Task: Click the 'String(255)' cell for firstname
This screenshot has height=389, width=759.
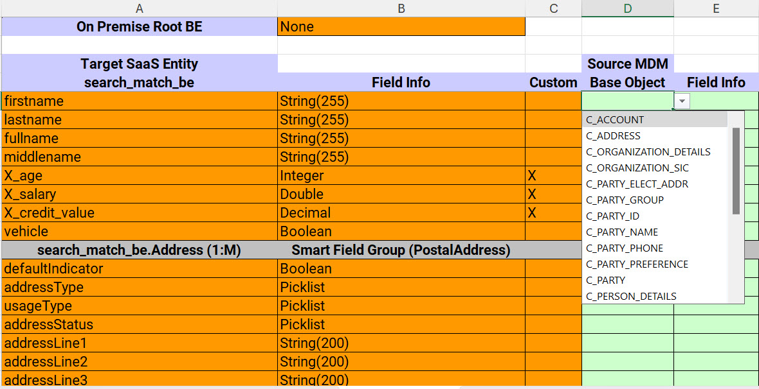Action: click(x=401, y=101)
